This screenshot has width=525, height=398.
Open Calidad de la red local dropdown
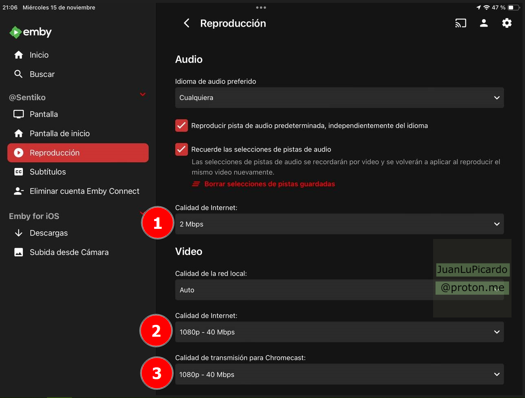coord(302,290)
